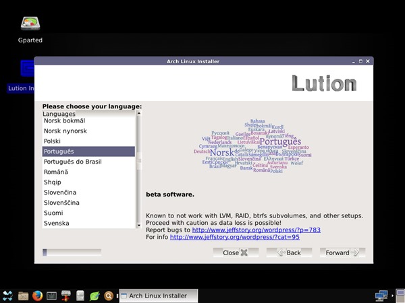Viewport: 405px width, 303px height.
Task: Open the magnifier search taskbar icon
Action: click(109, 296)
